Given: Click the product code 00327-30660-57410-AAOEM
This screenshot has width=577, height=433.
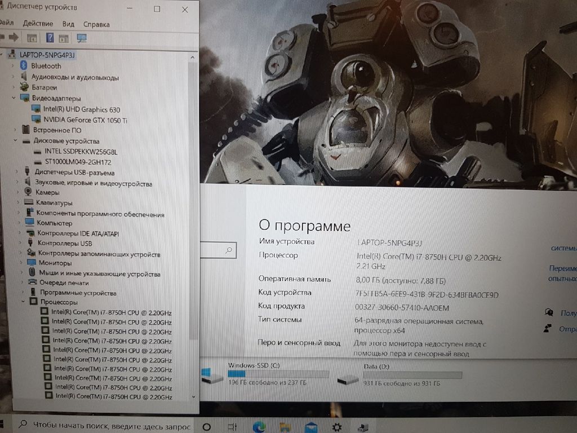Looking at the screenshot, I should pos(402,307).
